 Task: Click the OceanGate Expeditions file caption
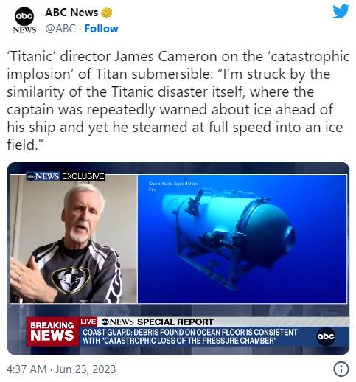point(173,187)
